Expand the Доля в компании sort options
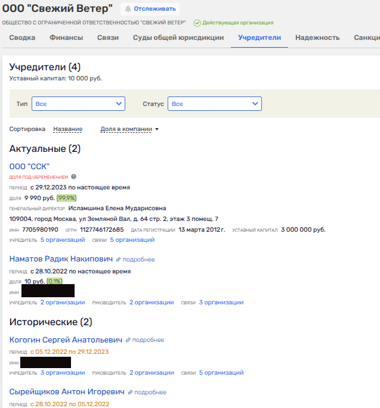This screenshot has height=408, width=380. tap(129, 129)
